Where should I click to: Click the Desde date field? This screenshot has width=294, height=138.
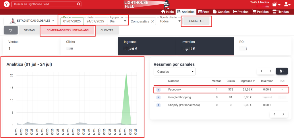[72, 21]
